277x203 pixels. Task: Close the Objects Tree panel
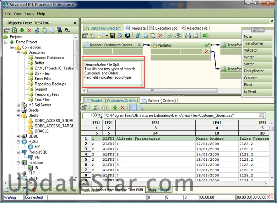pyautogui.click(x=75, y=23)
